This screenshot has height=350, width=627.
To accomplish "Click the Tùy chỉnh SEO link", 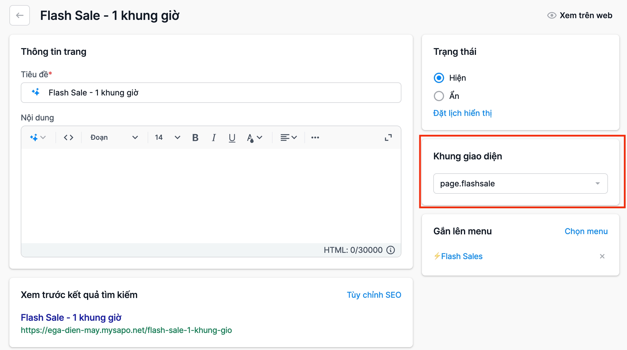I will [374, 295].
